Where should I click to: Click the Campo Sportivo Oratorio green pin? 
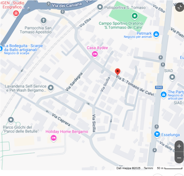point(135,16)
